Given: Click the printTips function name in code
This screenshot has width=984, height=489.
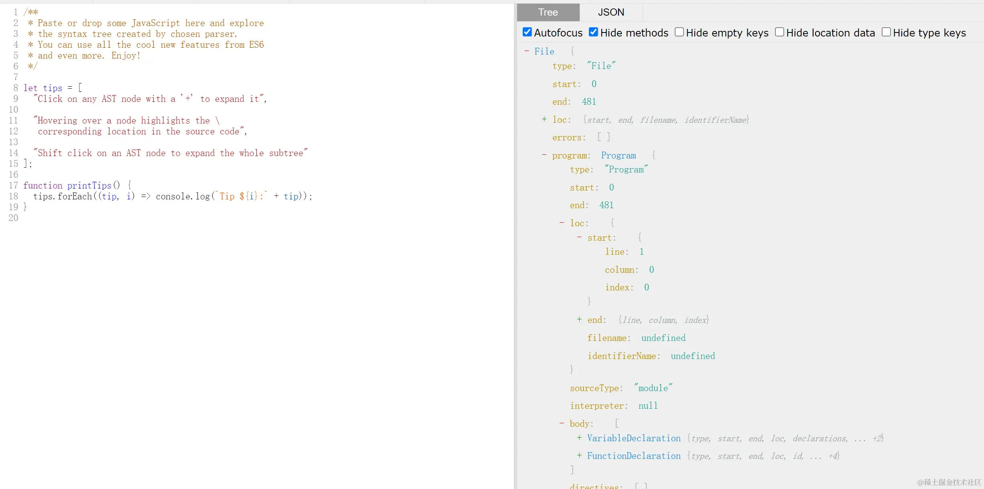Looking at the screenshot, I should (89, 185).
